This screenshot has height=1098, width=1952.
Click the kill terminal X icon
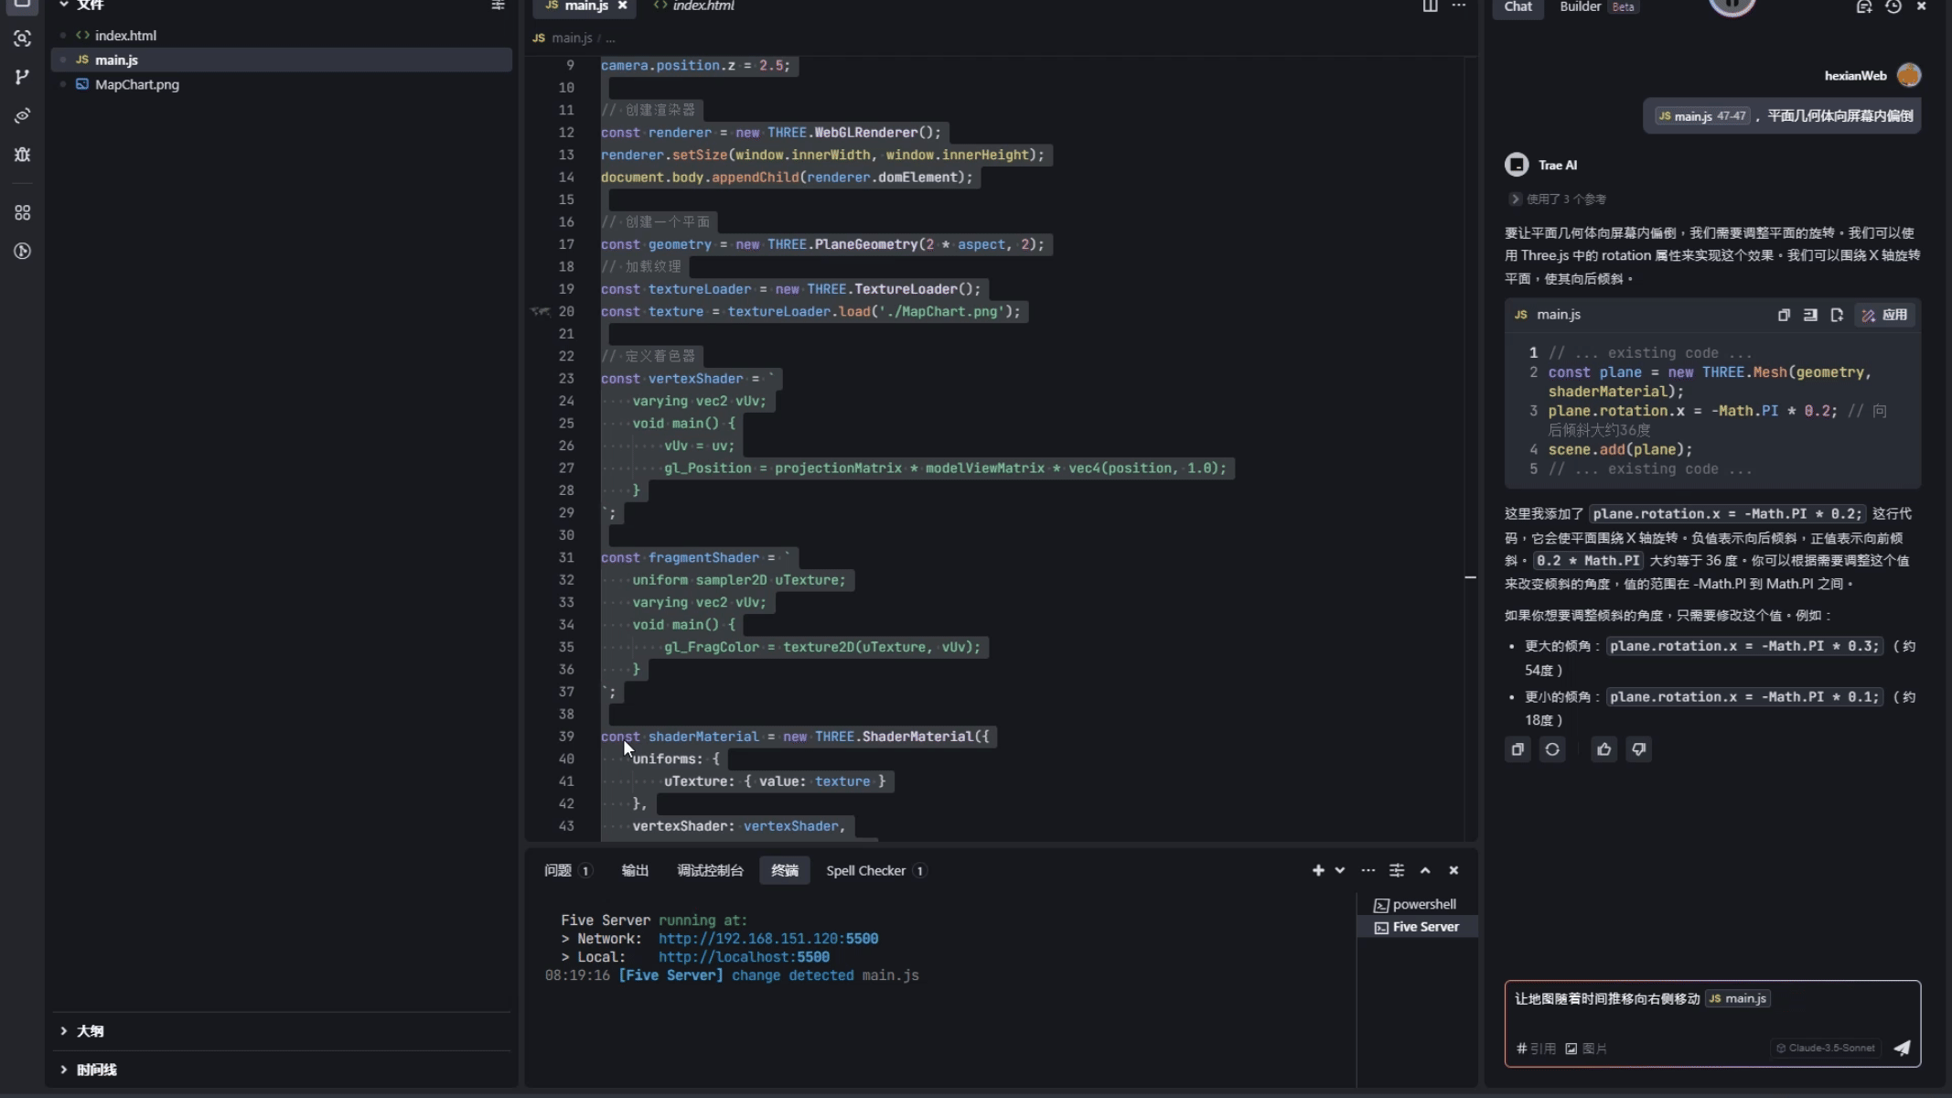1453,870
